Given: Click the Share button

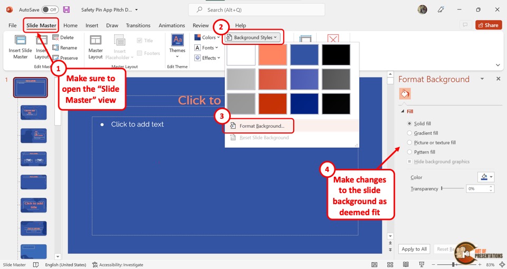Looking at the screenshot, I should (488, 25).
